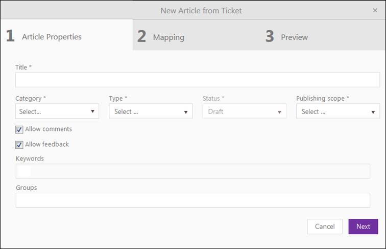386x249 pixels.
Task: Click the large step number 3
Action: [270, 36]
